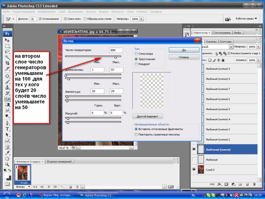This screenshot has width=265, height=199.
Task: Select the Gradient tool
Action: (x=7, y=104)
